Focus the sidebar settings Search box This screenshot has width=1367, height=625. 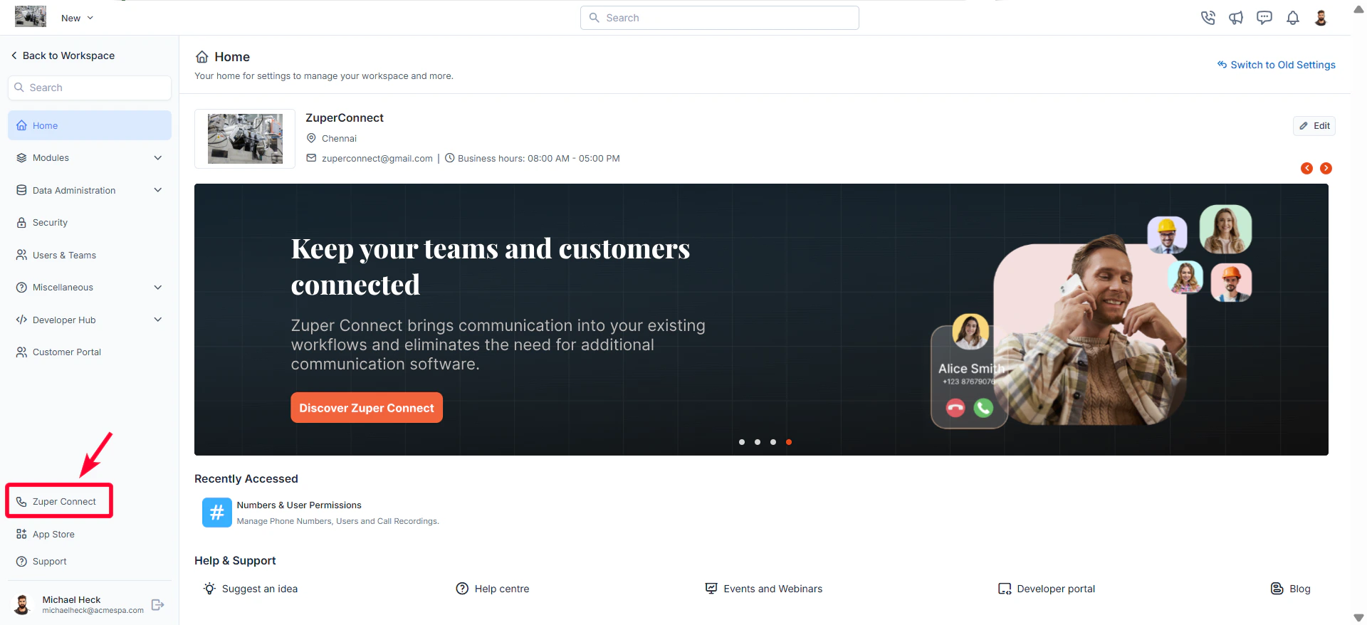click(90, 88)
